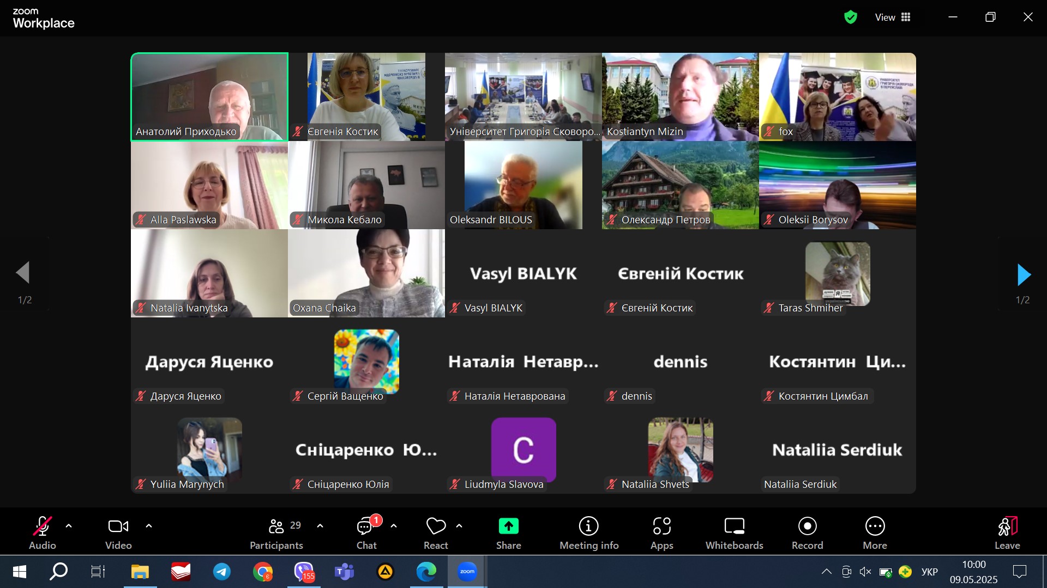This screenshot has height=588, width=1047.
Task: Go to next page of participants
Action: 1024,275
